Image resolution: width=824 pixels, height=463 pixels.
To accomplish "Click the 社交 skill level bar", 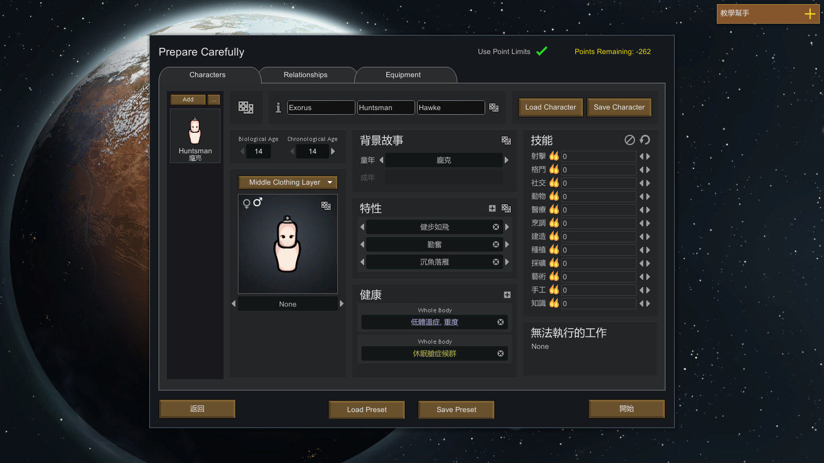I will coord(598,183).
